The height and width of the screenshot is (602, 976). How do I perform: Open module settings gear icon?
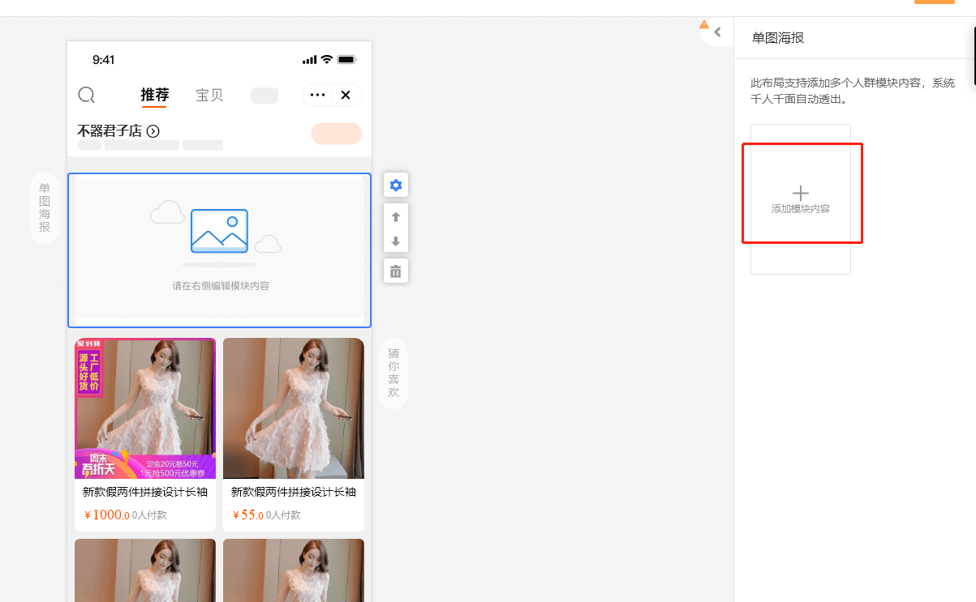[x=396, y=186]
